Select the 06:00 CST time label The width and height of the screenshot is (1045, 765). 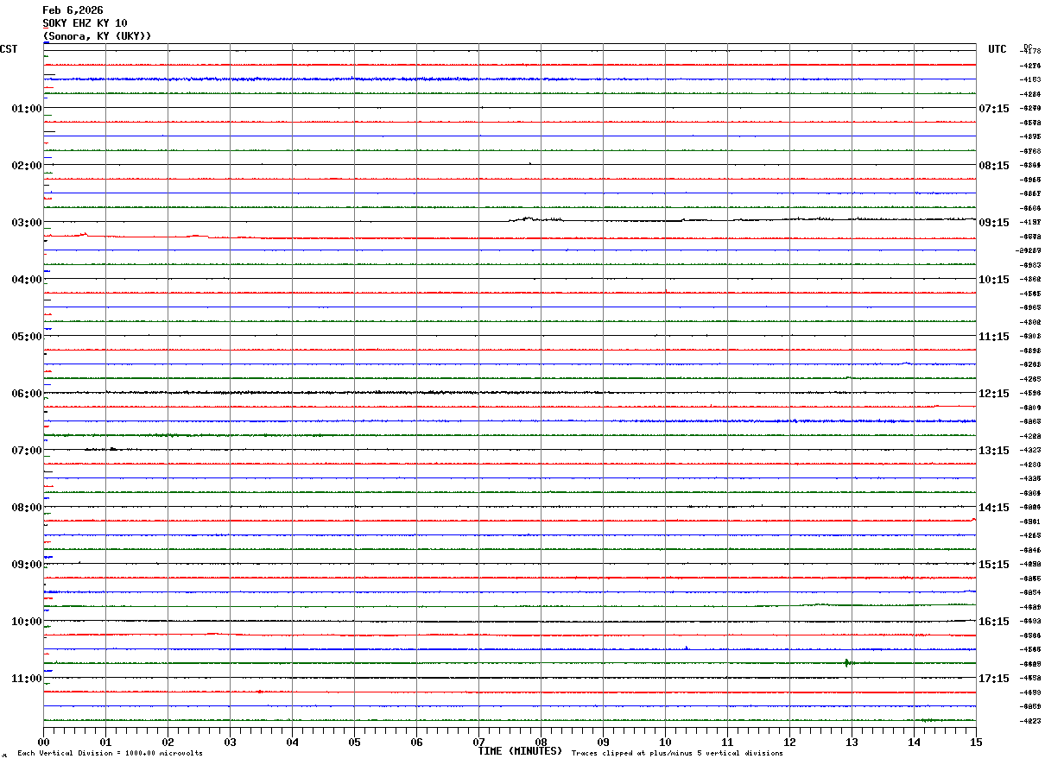click(27, 394)
